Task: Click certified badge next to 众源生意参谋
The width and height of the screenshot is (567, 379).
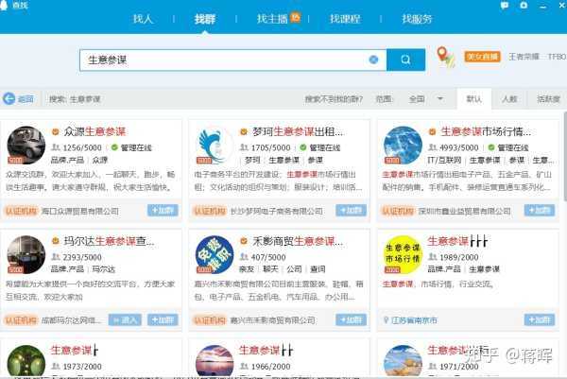Action: click(x=56, y=131)
